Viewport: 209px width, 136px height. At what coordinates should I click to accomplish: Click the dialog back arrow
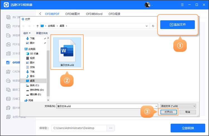[24, 26]
